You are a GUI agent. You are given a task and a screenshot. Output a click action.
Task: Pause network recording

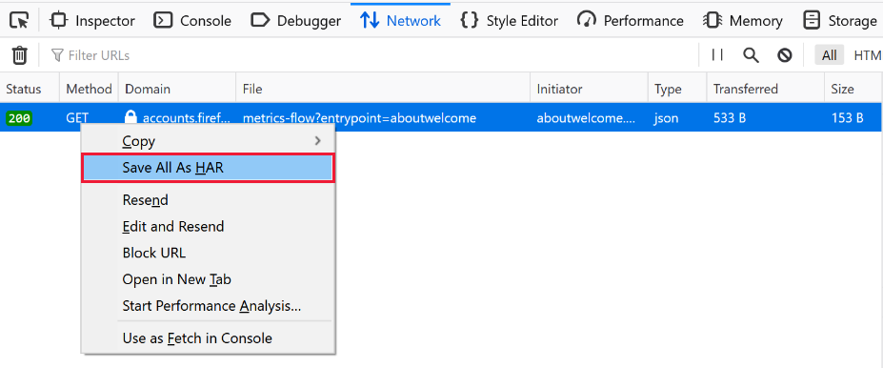coord(717,55)
